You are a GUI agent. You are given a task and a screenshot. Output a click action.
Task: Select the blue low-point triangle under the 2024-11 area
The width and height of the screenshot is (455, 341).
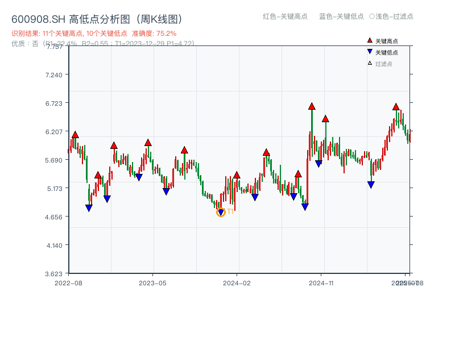(318, 164)
